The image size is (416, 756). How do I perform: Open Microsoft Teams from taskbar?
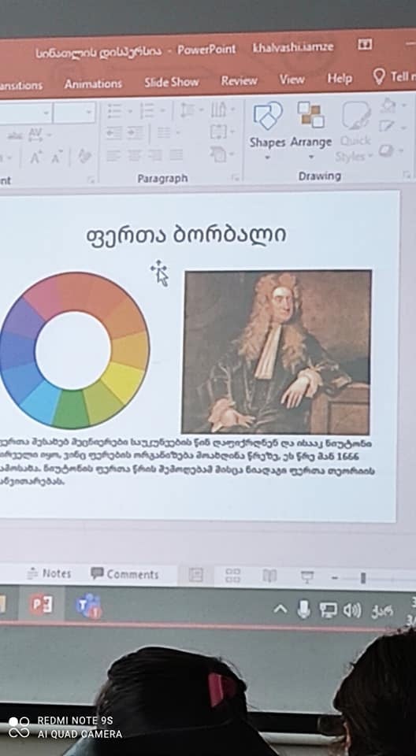(x=88, y=606)
